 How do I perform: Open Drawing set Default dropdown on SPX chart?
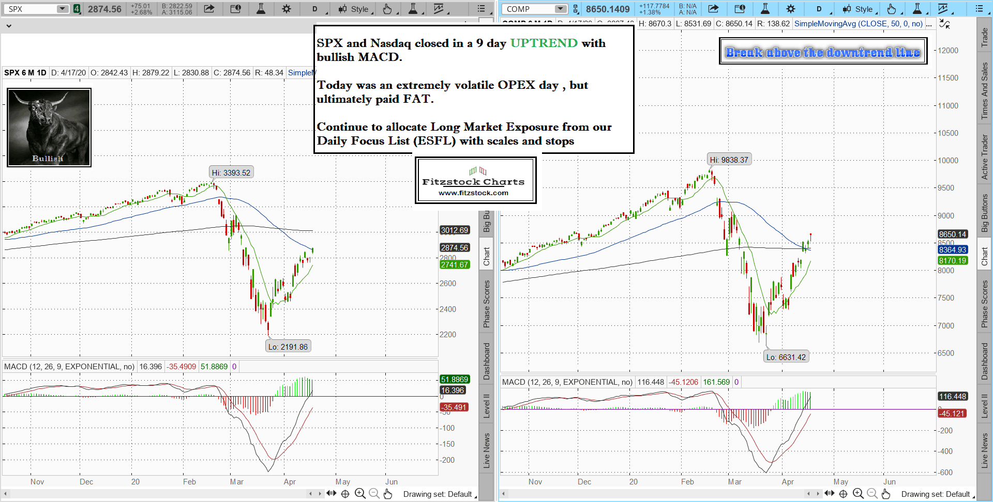pyautogui.click(x=440, y=494)
